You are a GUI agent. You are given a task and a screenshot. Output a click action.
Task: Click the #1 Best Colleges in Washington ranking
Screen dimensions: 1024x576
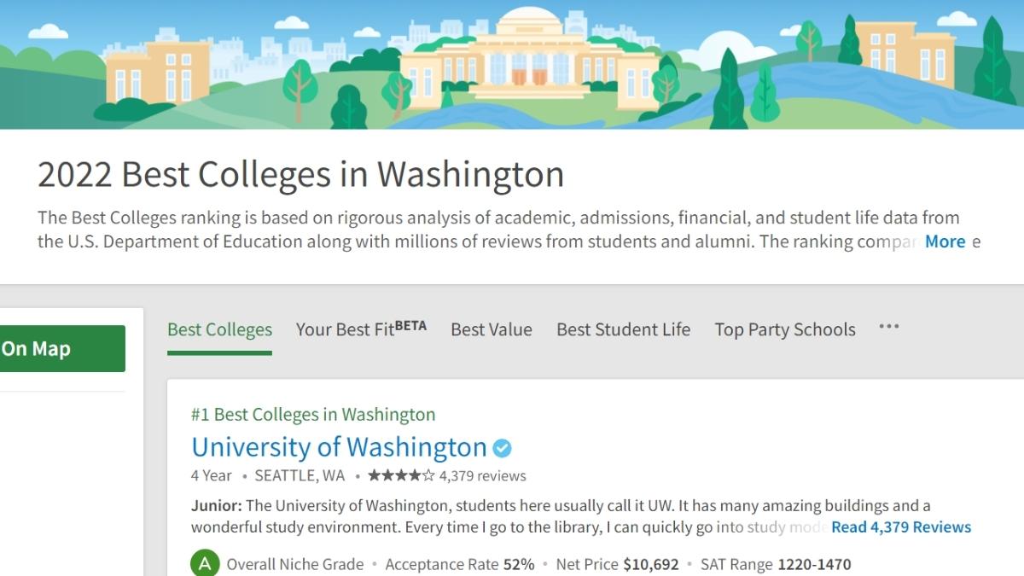315,415
